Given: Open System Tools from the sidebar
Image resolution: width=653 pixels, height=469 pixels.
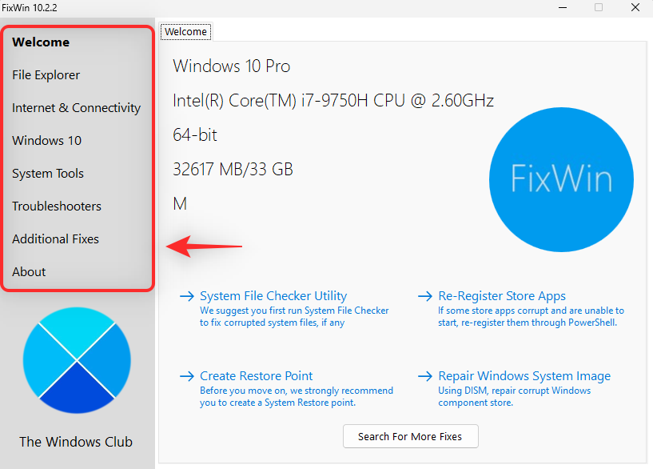Looking at the screenshot, I should [x=47, y=174].
